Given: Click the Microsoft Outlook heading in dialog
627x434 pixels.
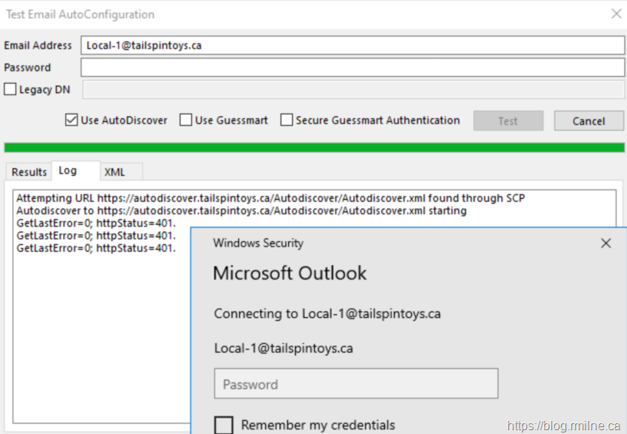Looking at the screenshot, I should pos(290,273).
